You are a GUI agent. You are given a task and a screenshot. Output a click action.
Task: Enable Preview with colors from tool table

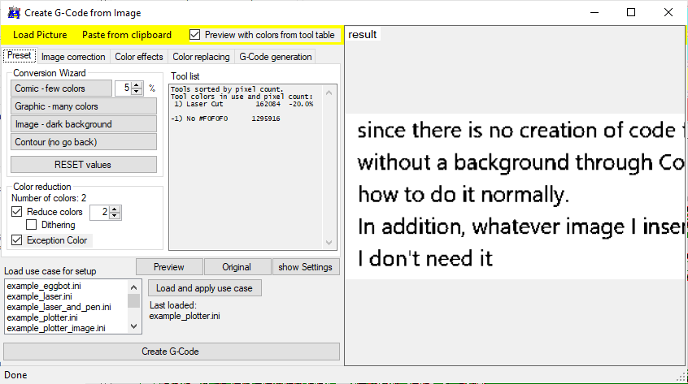coord(195,35)
